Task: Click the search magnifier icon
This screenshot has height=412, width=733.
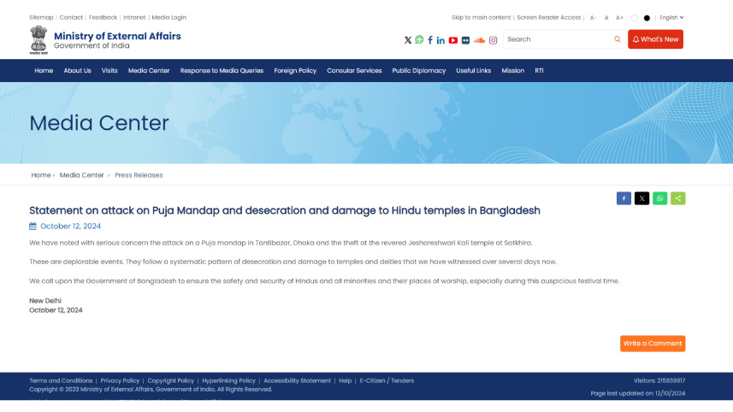Action: pyautogui.click(x=618, y=39)
